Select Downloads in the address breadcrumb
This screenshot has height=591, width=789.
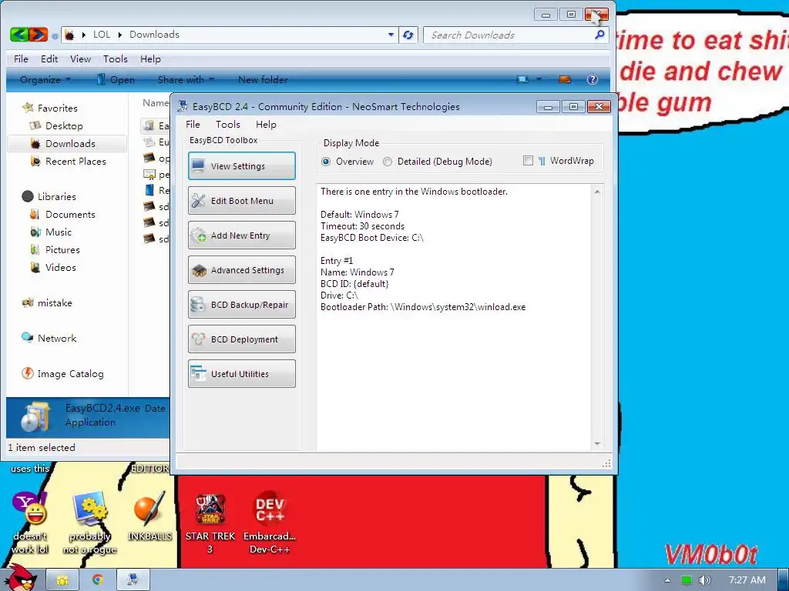[x=154, y=34]
